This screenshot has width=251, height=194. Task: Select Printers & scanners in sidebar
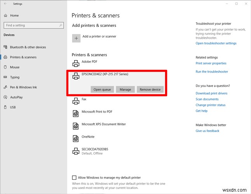23,57
